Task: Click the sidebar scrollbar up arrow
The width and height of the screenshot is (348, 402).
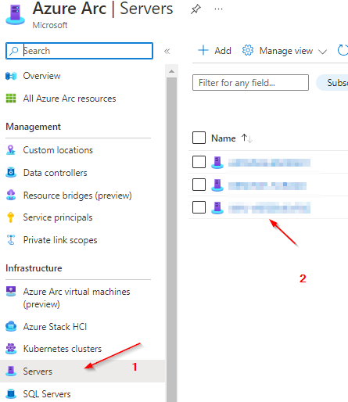Action: pyautogui.click(x=171, y=71)
